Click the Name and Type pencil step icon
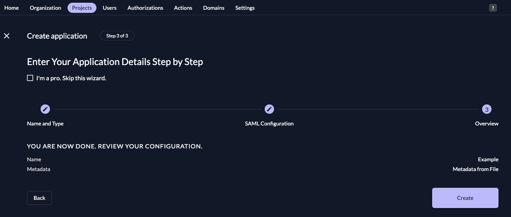The image size is (511, 217). point(45,109)
